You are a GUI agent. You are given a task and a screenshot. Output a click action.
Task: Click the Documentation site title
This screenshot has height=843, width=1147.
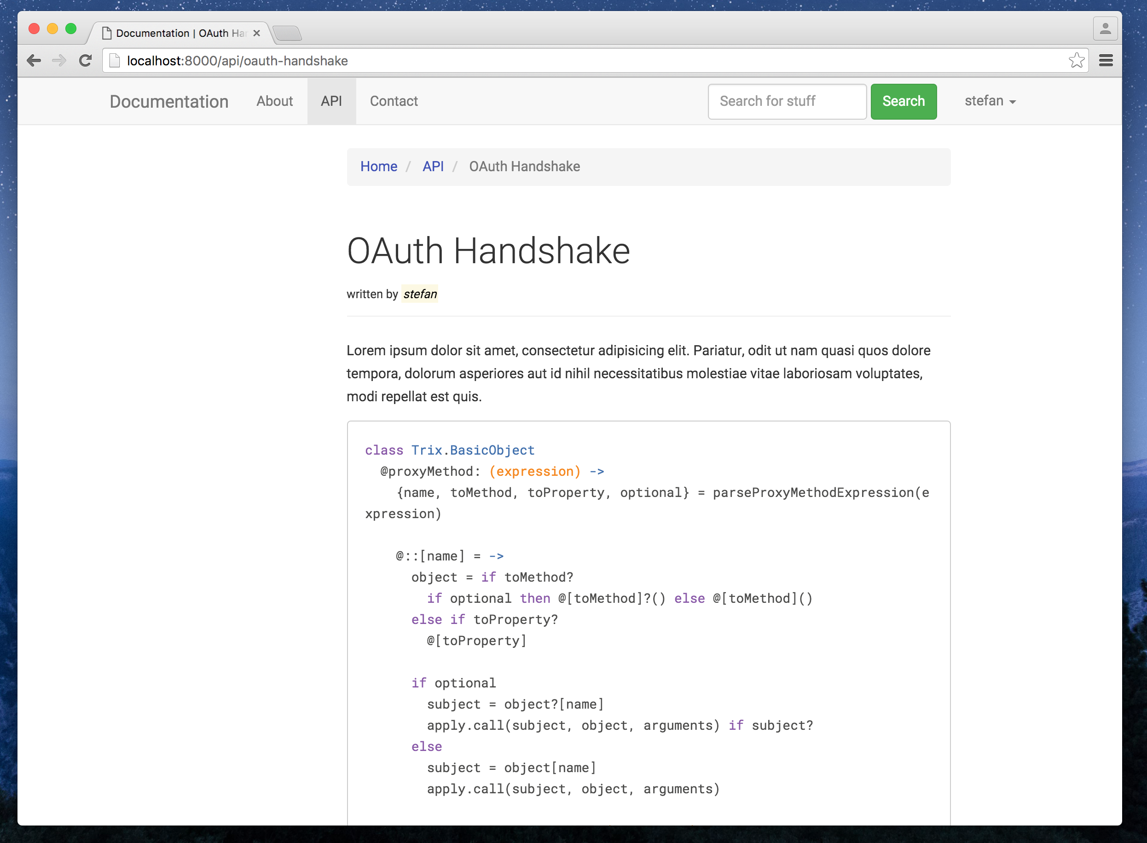(x=169, y=102)
